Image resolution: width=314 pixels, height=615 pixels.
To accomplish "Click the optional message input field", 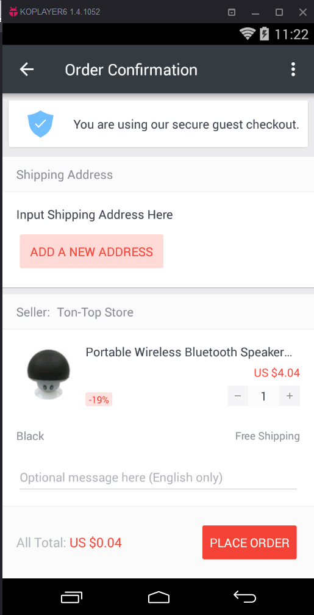I will click(158, 478).
